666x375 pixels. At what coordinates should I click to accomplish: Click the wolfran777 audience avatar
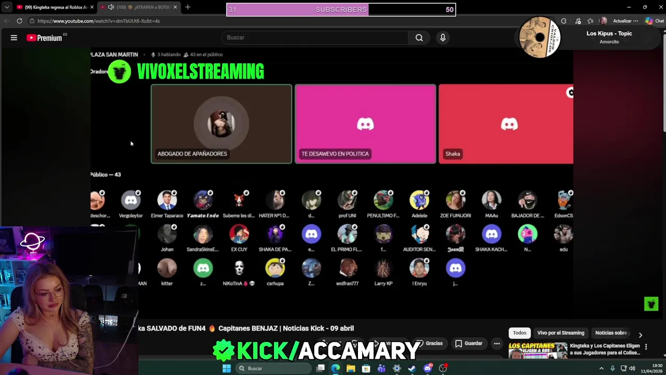click(x=347, y=268)
